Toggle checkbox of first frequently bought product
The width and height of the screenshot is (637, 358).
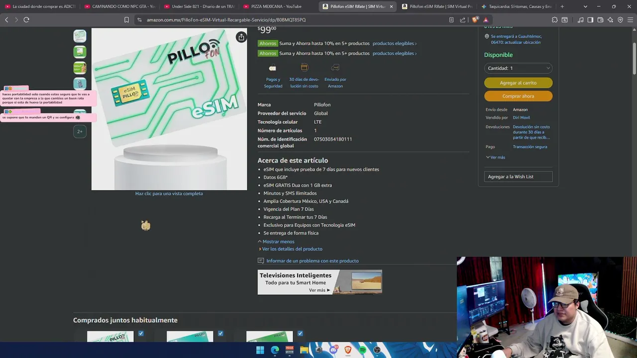[x=141, y=334]
